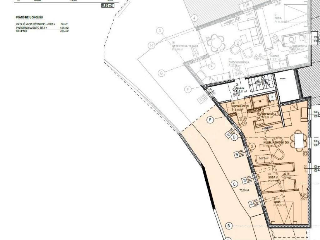The image size is (320, 240).
Task: Click the POVRŠINE U OKOLIŠU heading
Action: pos(29,18)
